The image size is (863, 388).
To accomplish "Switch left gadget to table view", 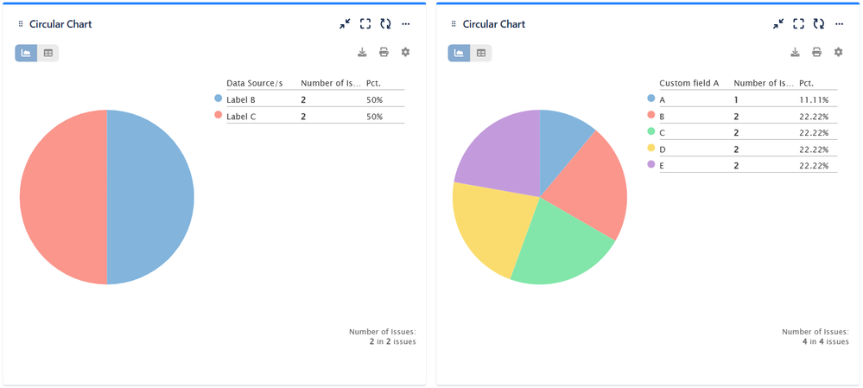I will (48, 53).
